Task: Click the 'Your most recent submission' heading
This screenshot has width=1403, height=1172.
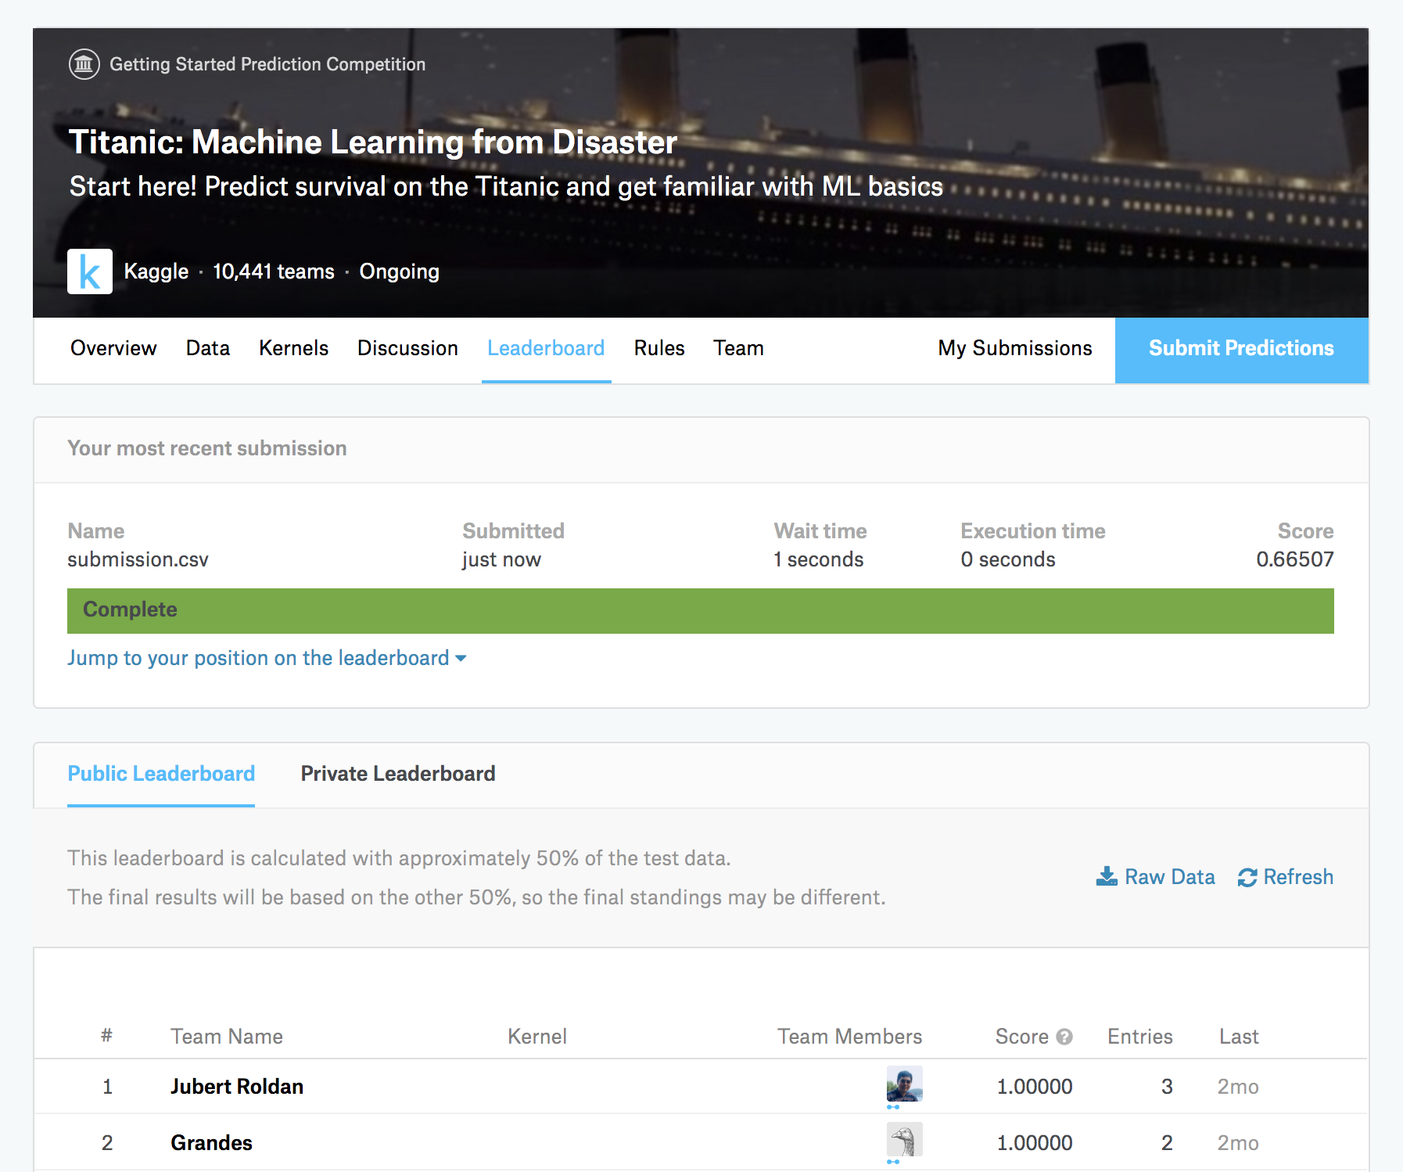Action: [207, 448]
